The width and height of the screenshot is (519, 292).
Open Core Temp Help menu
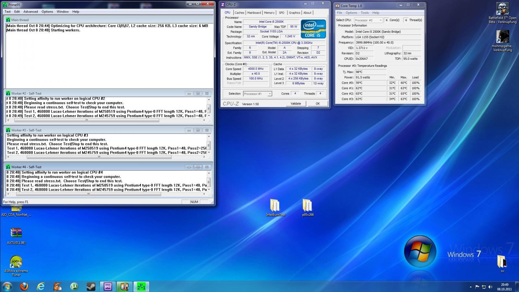pyautogui.click(x=376, y=13)
